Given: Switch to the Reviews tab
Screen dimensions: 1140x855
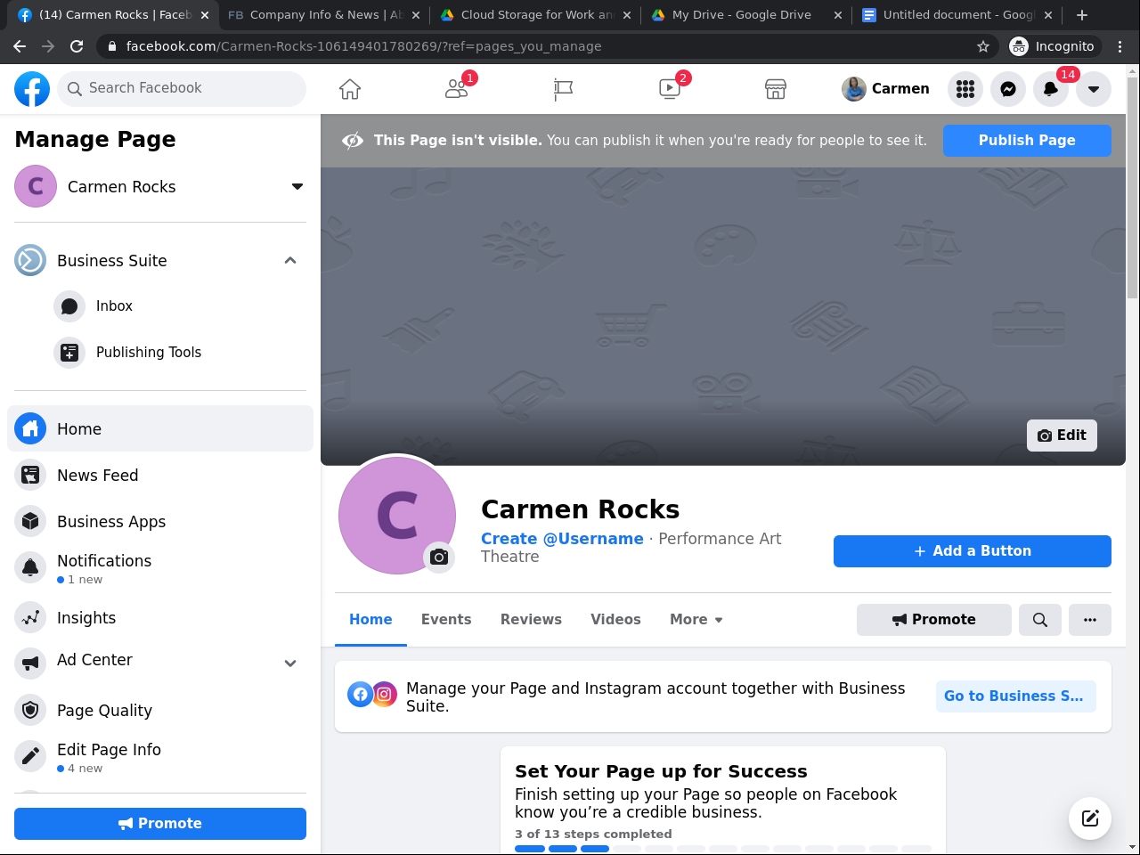Looking at the screenshot, I should coord(531,619).
